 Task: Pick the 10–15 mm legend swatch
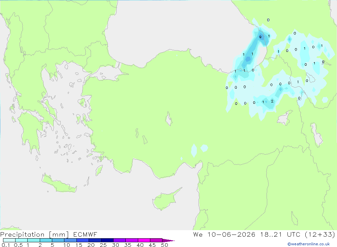(70, 240)
